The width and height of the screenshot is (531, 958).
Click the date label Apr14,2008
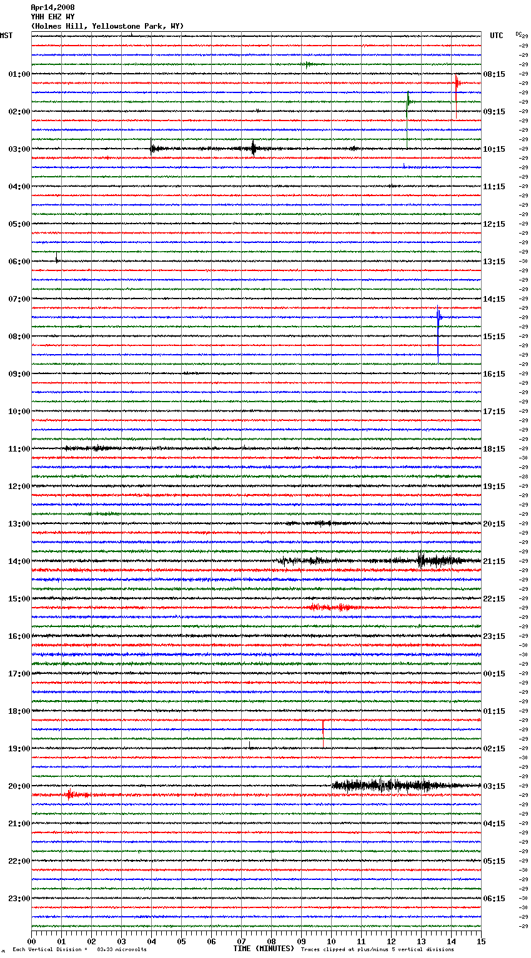pos(52,7)
